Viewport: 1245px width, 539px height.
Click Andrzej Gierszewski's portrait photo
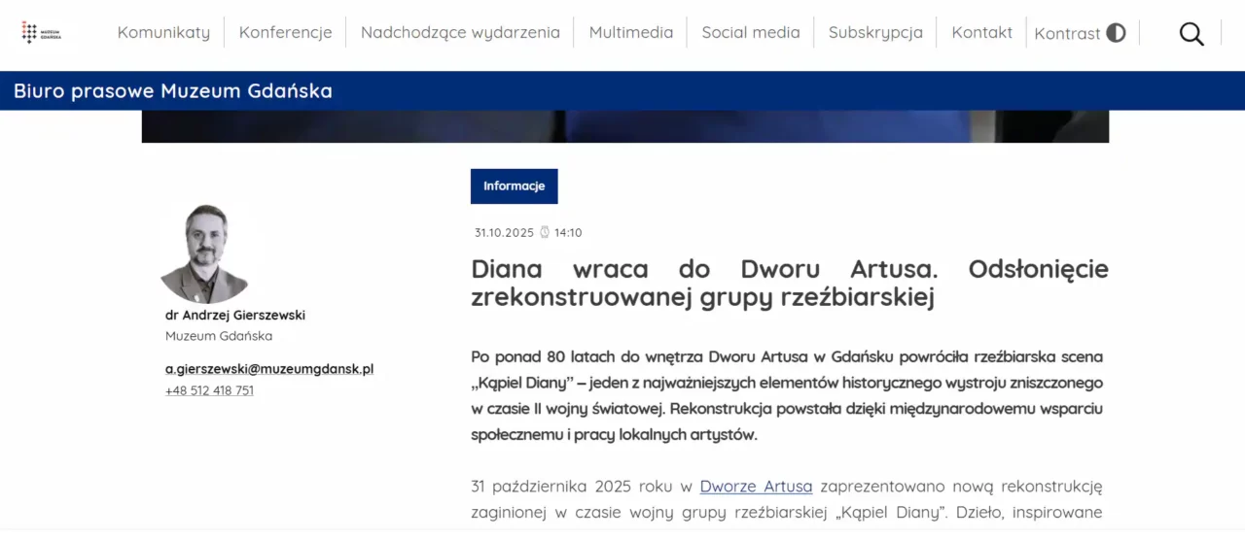[x=205, y=253]
